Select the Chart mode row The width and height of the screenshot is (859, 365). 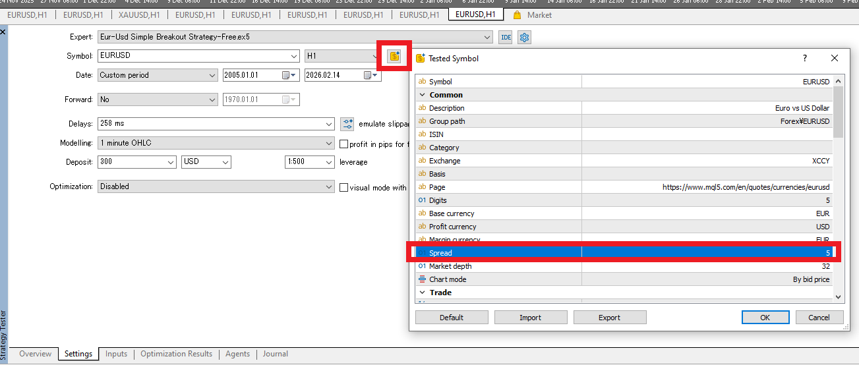point(624,279)
